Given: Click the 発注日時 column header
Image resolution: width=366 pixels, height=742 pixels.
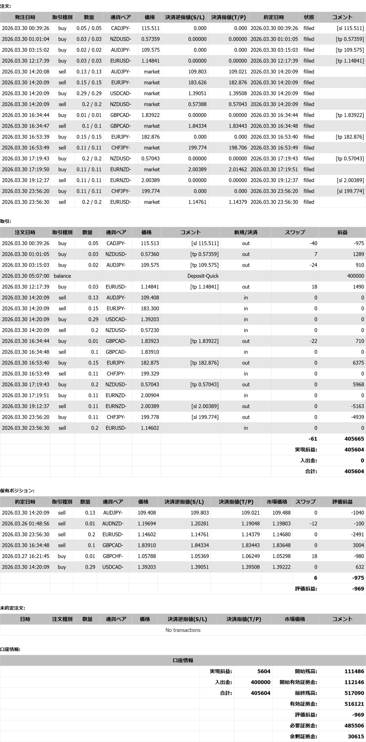Looking at the screenshot, I should [x=25, y=17].
